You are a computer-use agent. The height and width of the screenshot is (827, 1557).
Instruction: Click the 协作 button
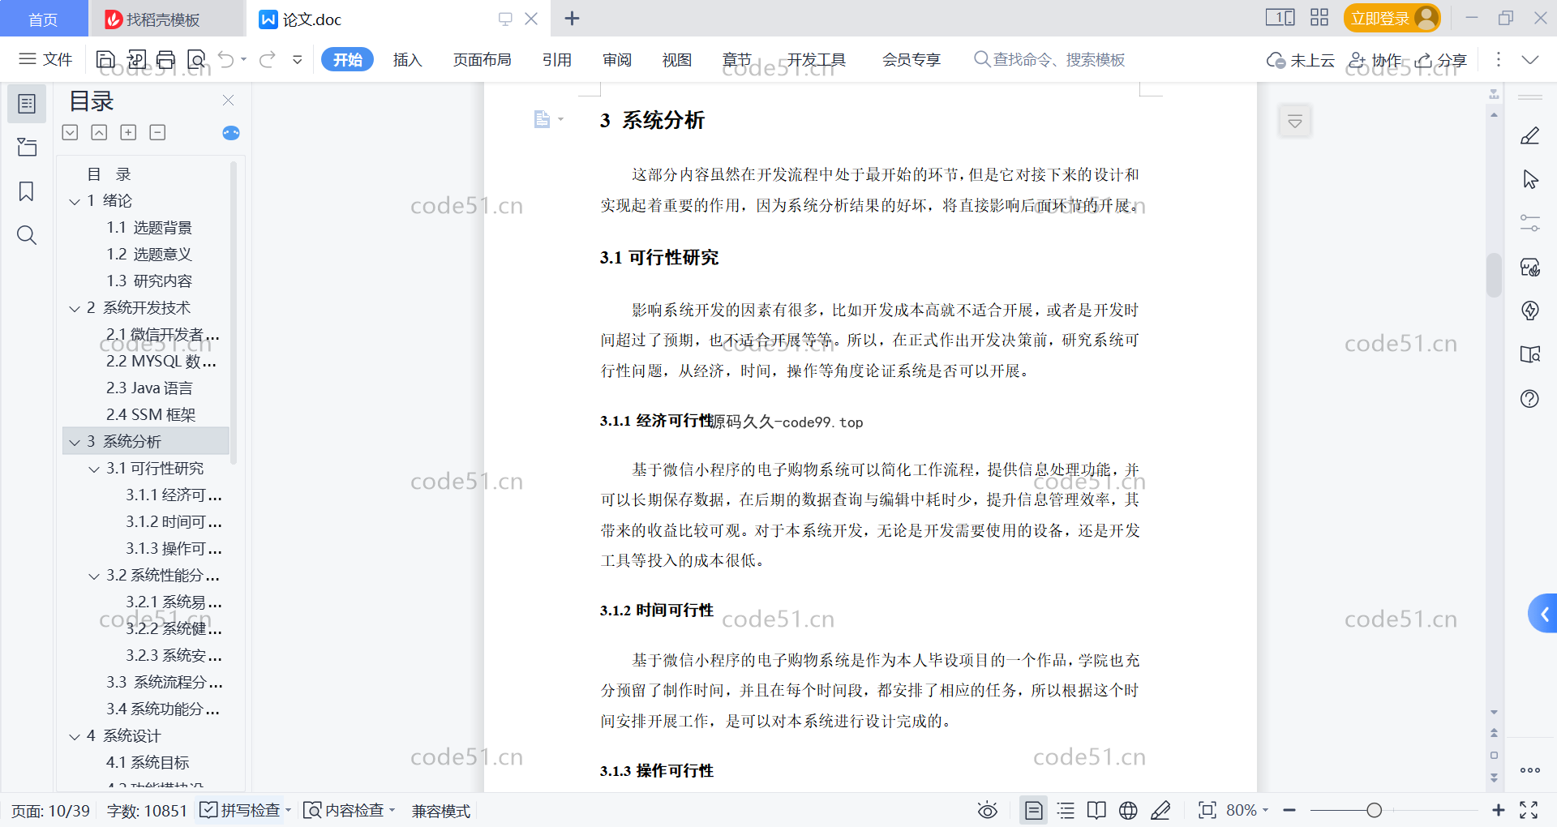1375,60
